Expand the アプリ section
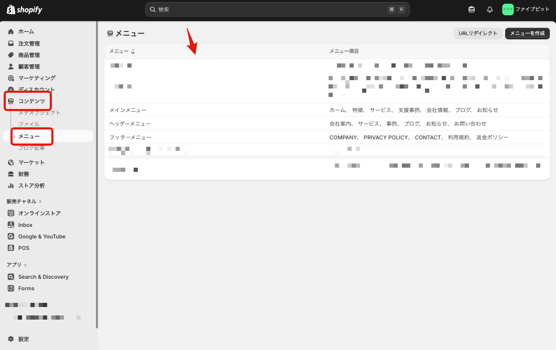Screen dimensions: 556x350 (x=16, y=265)
